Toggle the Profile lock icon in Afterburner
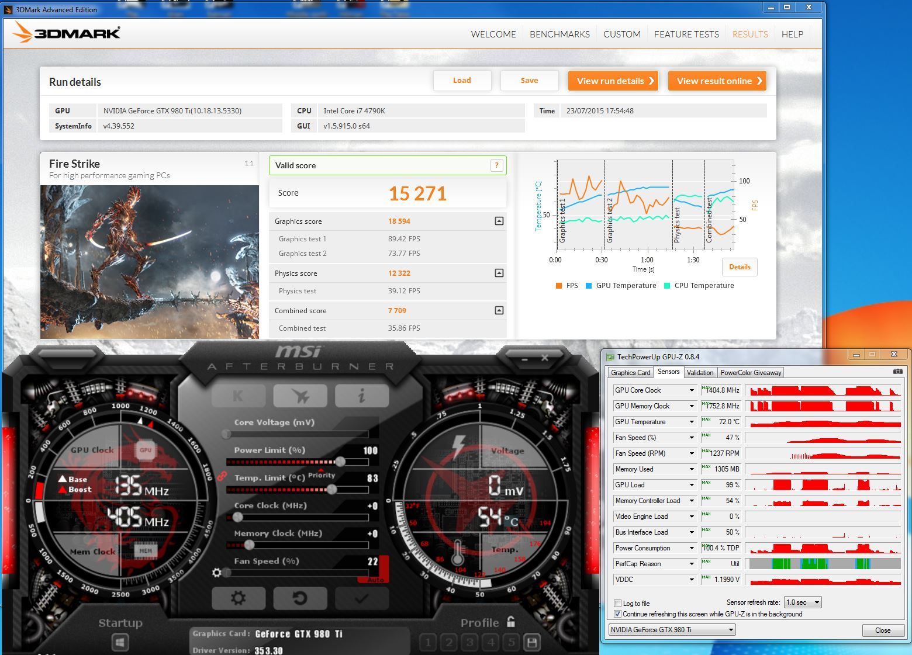This screenshot has width=912, height=655. click(511, 622)
